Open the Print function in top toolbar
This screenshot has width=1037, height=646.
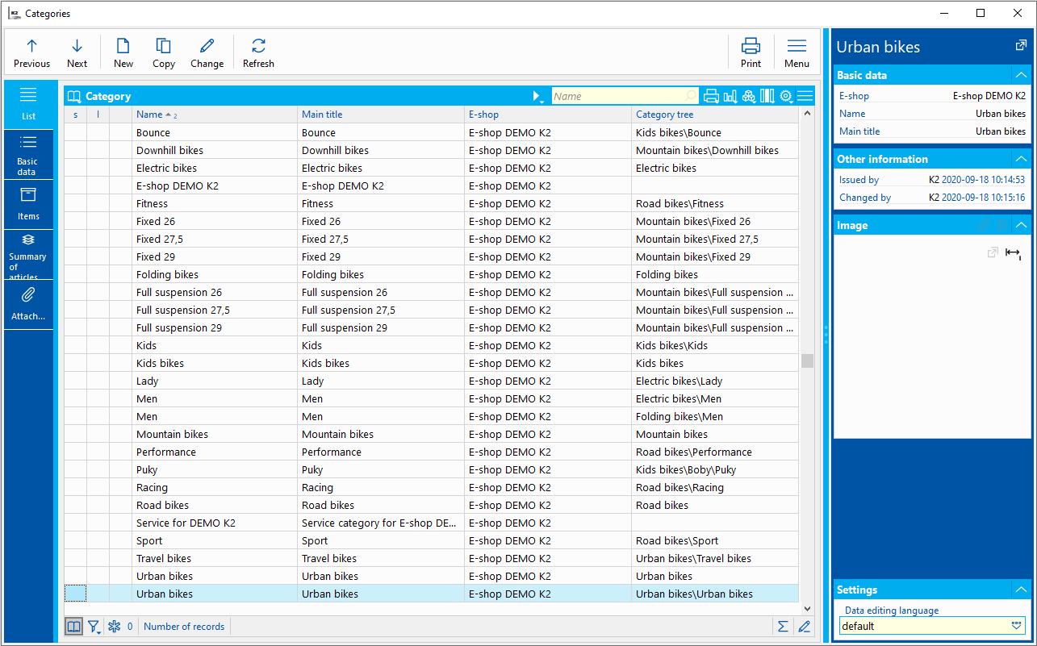tap(751, 53)
